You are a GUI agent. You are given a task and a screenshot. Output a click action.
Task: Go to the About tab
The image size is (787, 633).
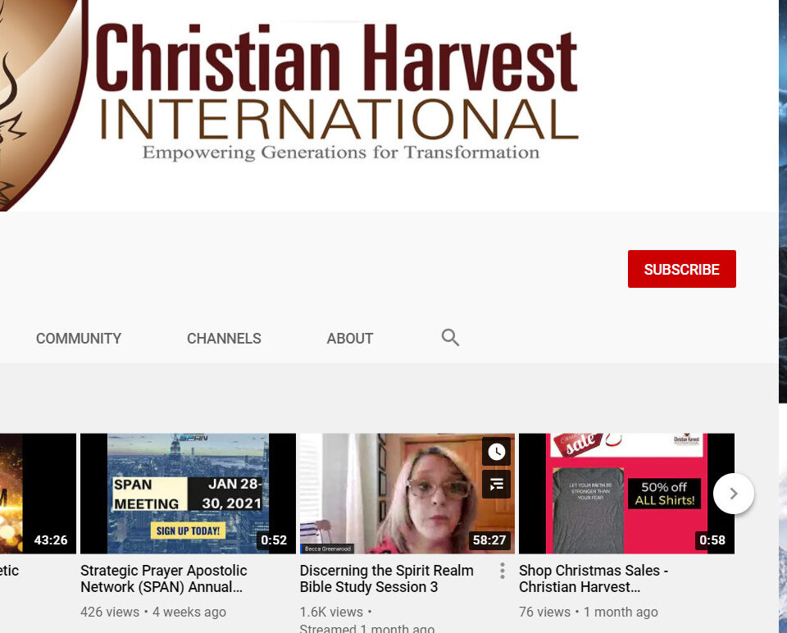pyautogui.click(x=350, y=339)
